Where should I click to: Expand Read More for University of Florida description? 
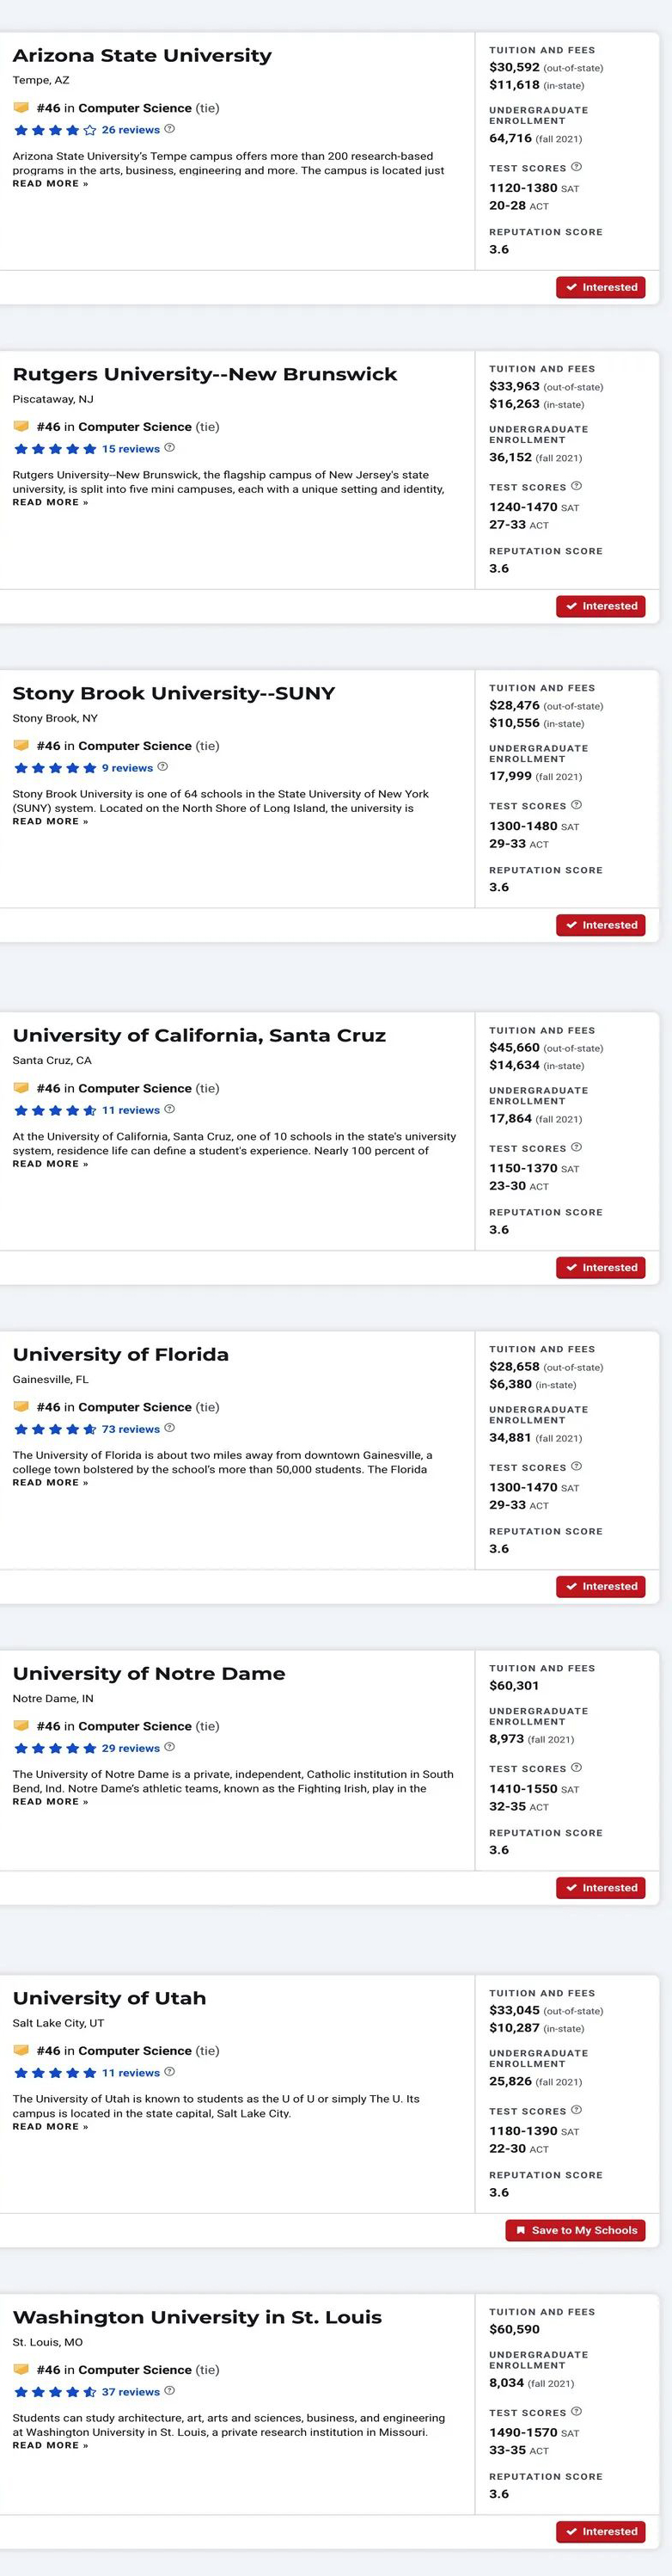pos(50,1482)
